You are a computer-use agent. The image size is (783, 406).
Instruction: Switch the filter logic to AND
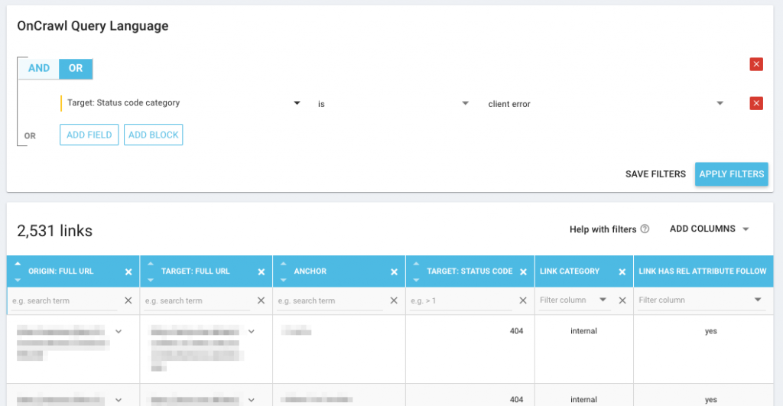tap(39, 68)
